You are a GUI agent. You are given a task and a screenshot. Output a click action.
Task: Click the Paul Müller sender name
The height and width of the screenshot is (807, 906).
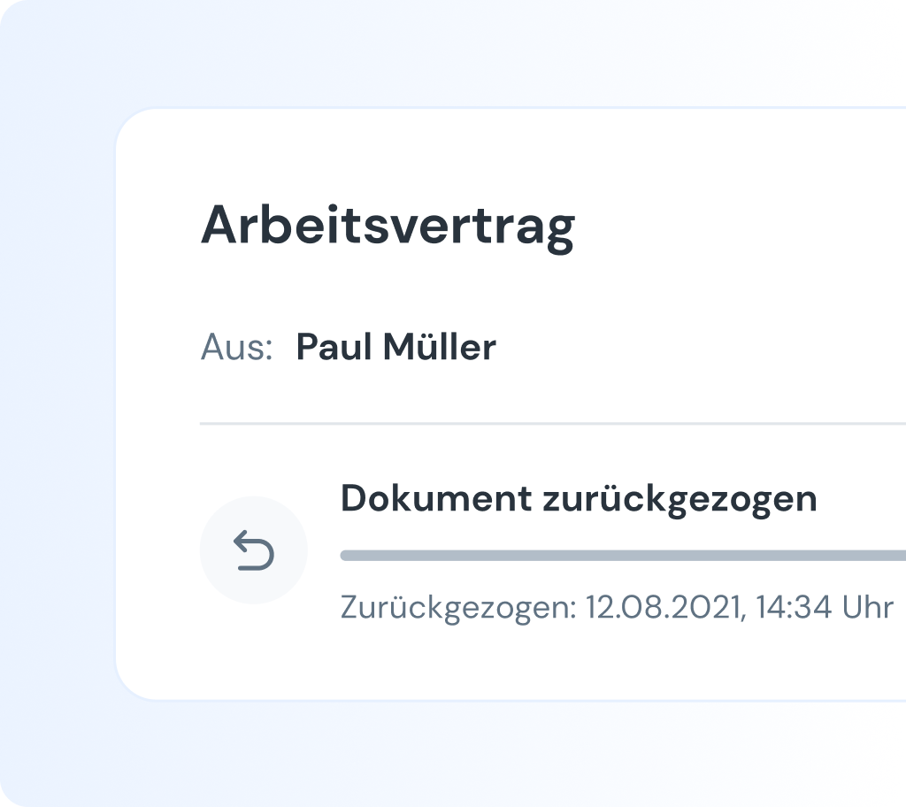click(x=396, y=347)
